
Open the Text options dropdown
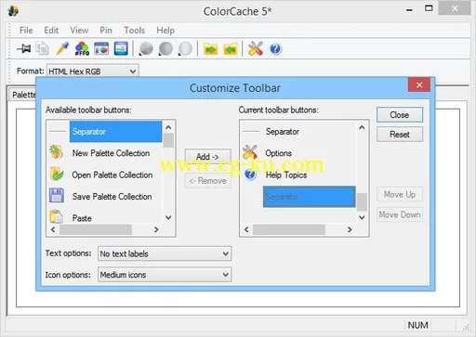[x=165, y=253]
